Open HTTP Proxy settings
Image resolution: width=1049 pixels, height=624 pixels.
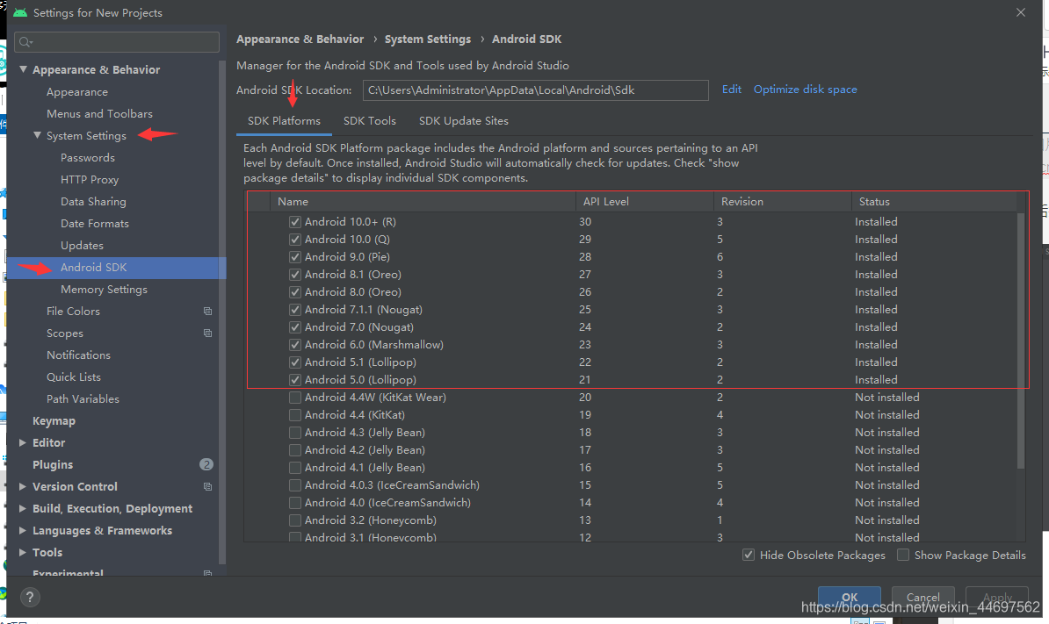click(90, 180)
